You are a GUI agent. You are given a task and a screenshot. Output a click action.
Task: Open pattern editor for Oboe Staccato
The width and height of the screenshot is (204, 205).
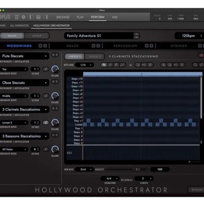click(x=46, y=96)
